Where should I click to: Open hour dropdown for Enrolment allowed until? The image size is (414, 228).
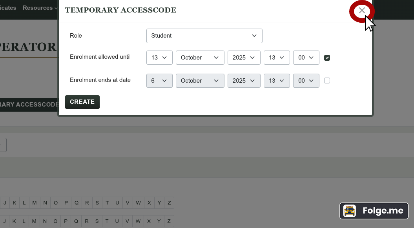pyautogui.click(x=277, y=58)
